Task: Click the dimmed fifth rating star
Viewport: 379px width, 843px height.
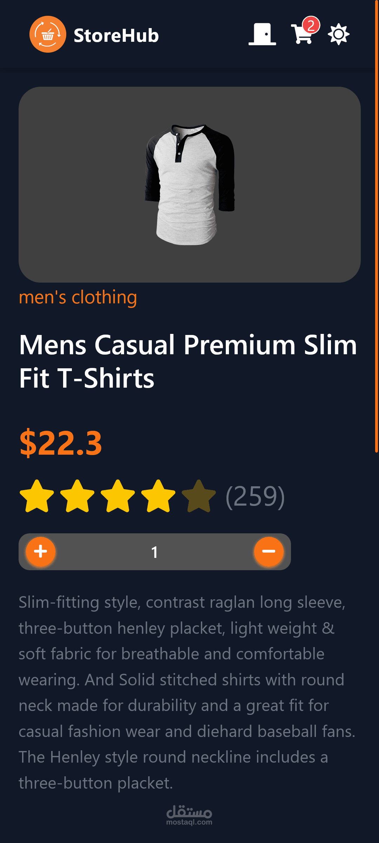Action: coord(199,496)
